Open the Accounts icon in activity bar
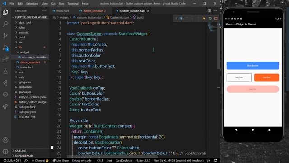The width and height of the screenshot is (289, 163). (5, 140)
